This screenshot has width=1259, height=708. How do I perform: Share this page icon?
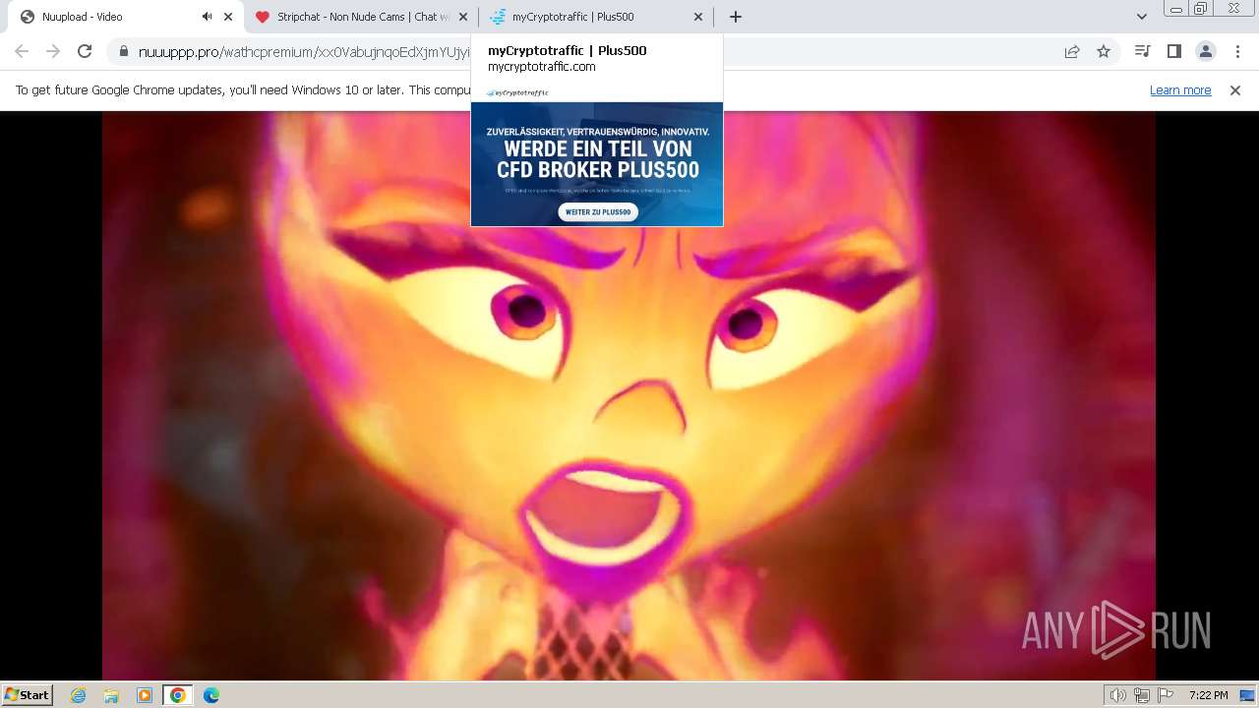(x=1072, y=51)
